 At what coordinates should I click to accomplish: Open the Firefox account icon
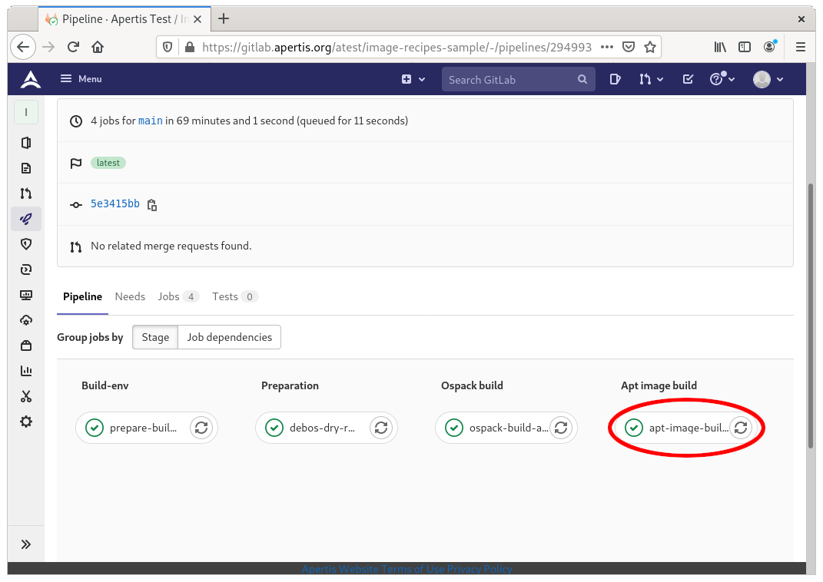(769, 47)
